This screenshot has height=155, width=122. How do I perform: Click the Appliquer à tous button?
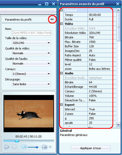[91, 148]
